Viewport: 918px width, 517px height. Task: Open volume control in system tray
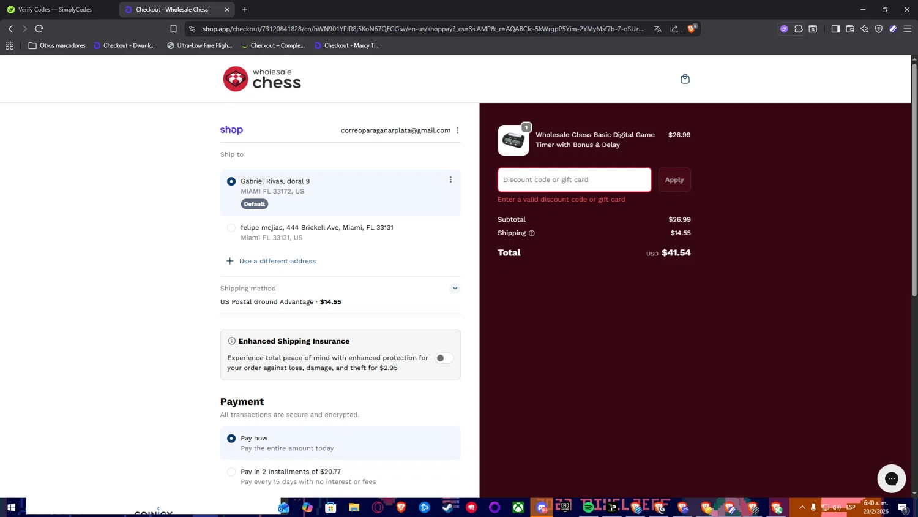(x=837, y=507)
